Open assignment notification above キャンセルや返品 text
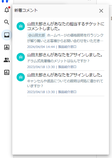Screen dimensions: 112x158 [65, 75]
